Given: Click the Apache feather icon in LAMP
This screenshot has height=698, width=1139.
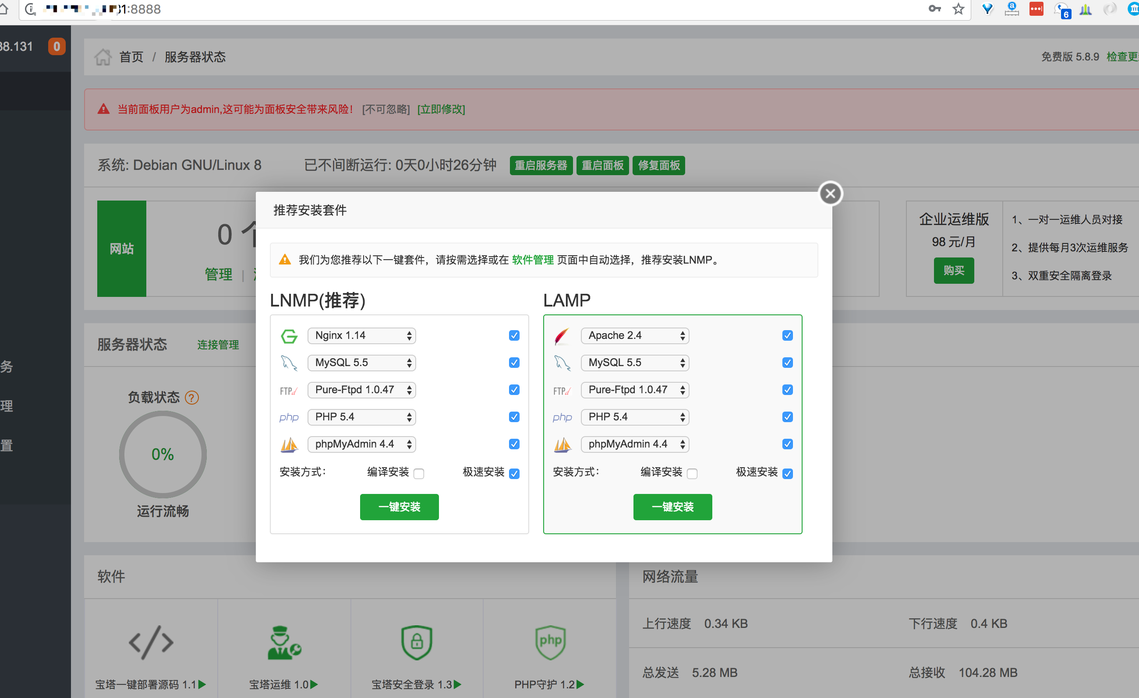Looking at the screenshot, I should [x=562, y=336].
